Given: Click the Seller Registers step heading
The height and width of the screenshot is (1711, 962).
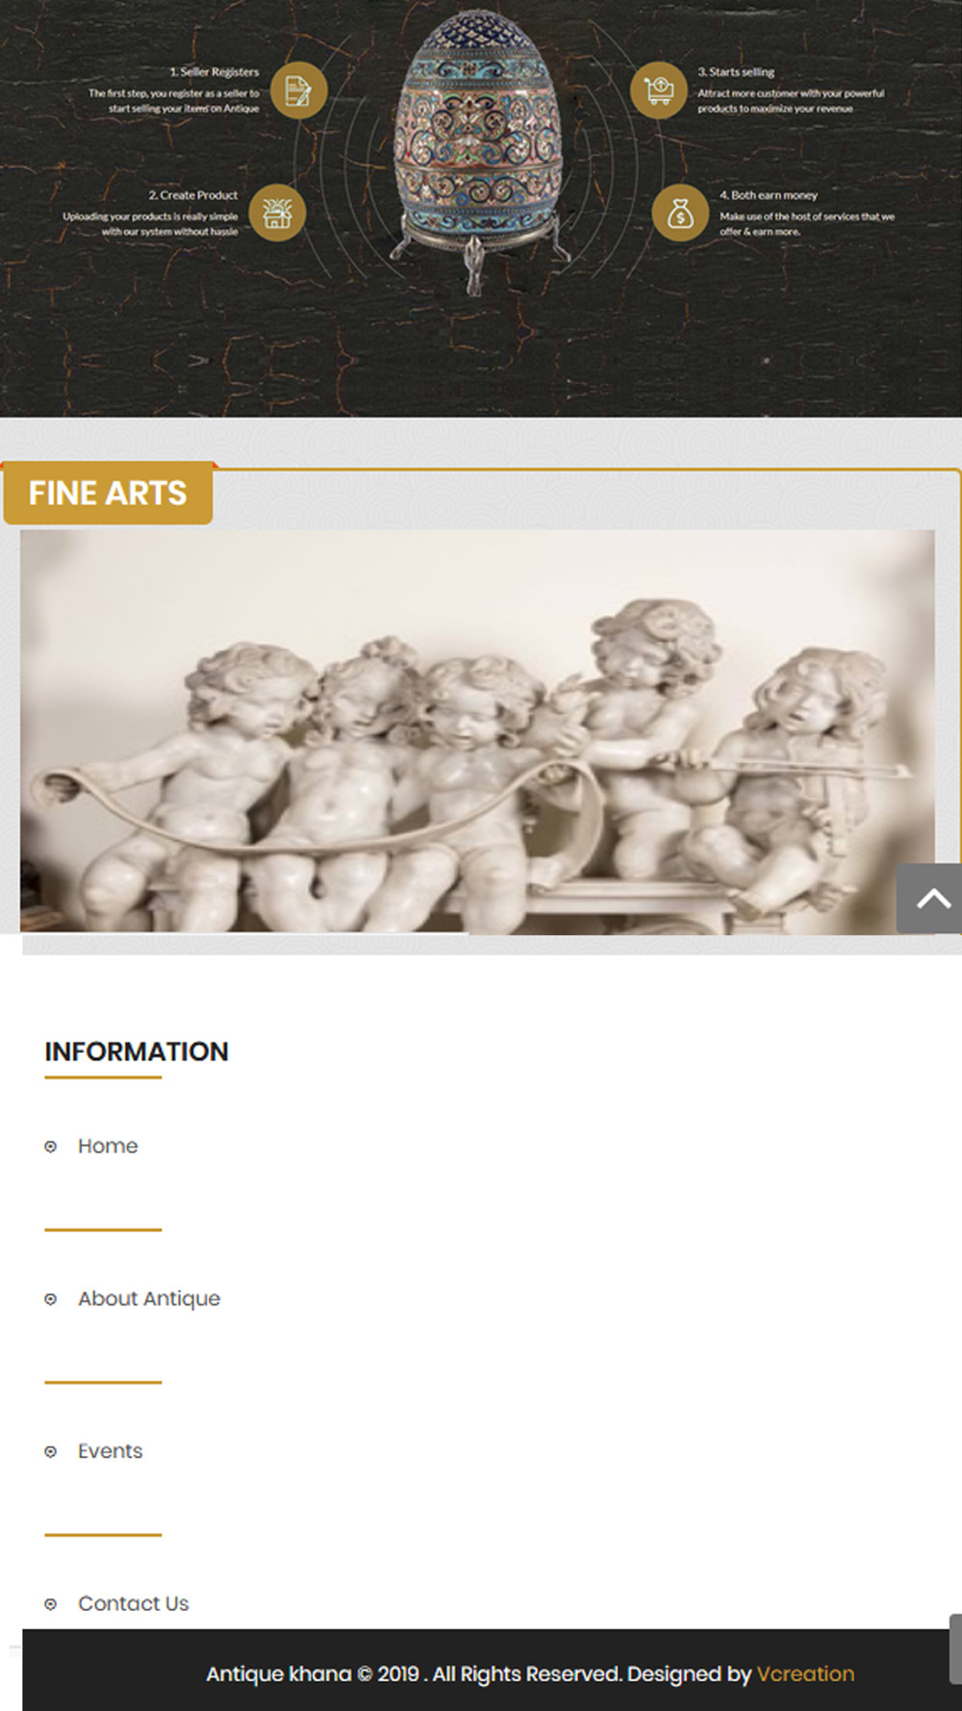Looking at the screenshot, I should pyautogui.click(x=215, y=72).
